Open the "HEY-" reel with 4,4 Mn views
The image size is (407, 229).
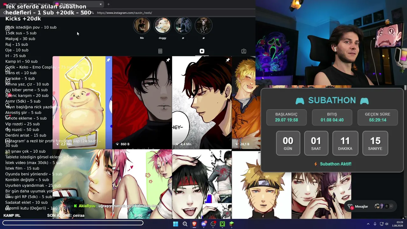click(x=202, y=102)
